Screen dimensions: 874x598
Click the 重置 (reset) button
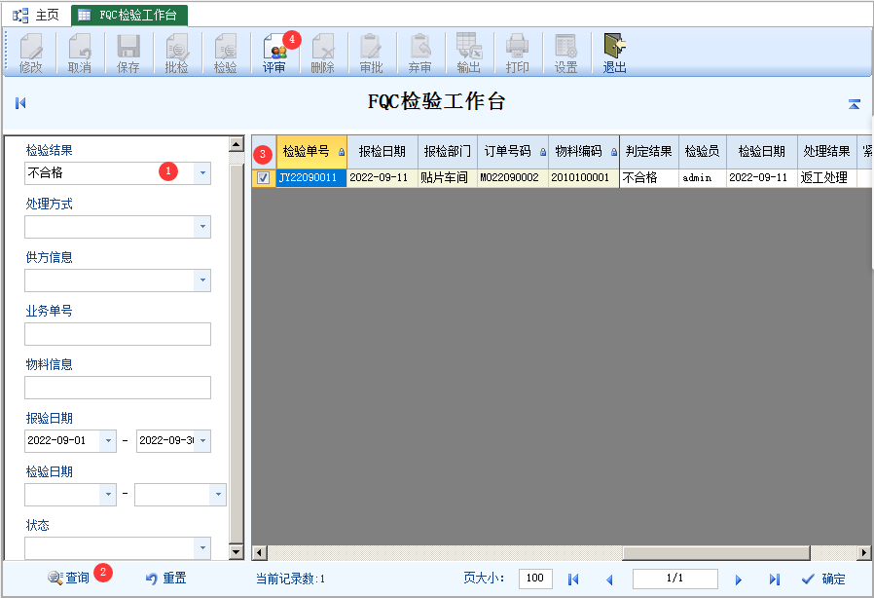pyautogui.click(x=165, y=578)
